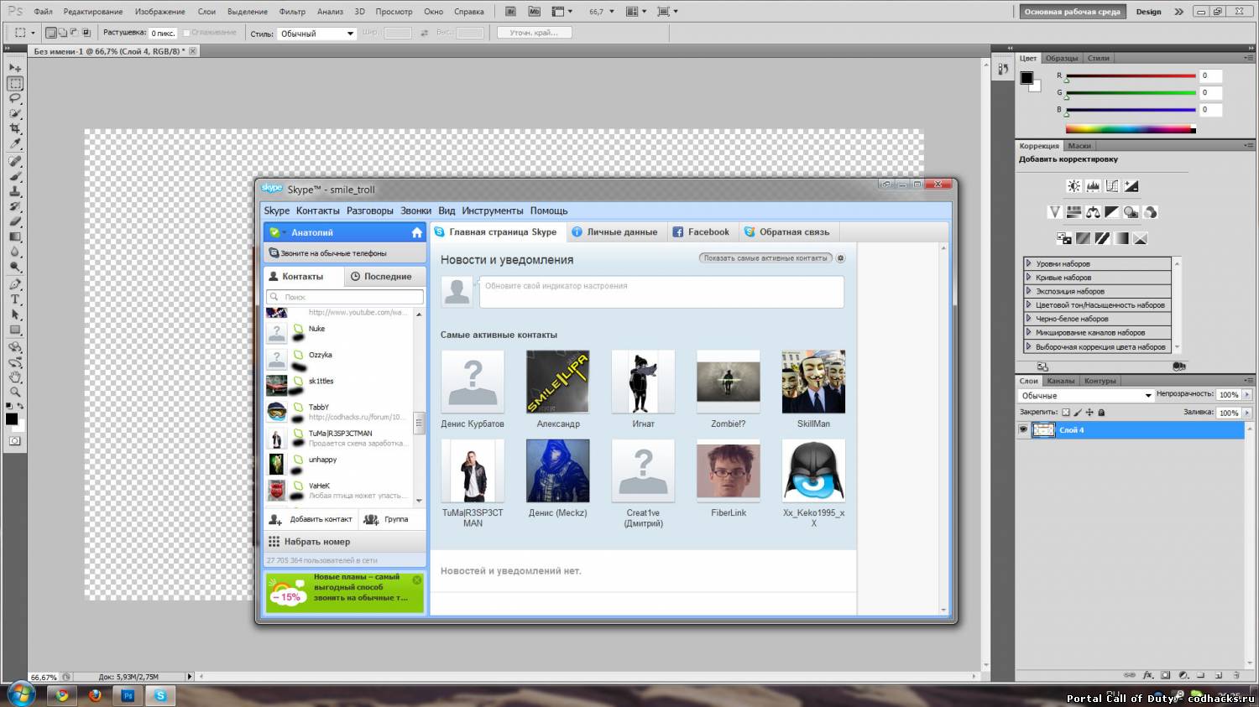This screenshot has height=707, width=1259.
Task: Expand the Экспозиция наборов presets
Action: tap(1028, 291)
